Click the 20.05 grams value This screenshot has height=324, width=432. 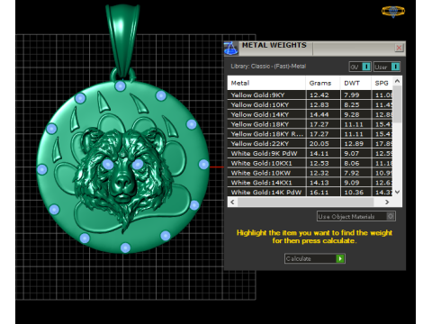point(319,144)
